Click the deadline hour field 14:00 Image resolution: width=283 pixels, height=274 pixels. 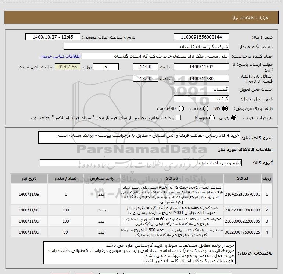(146, 67)
